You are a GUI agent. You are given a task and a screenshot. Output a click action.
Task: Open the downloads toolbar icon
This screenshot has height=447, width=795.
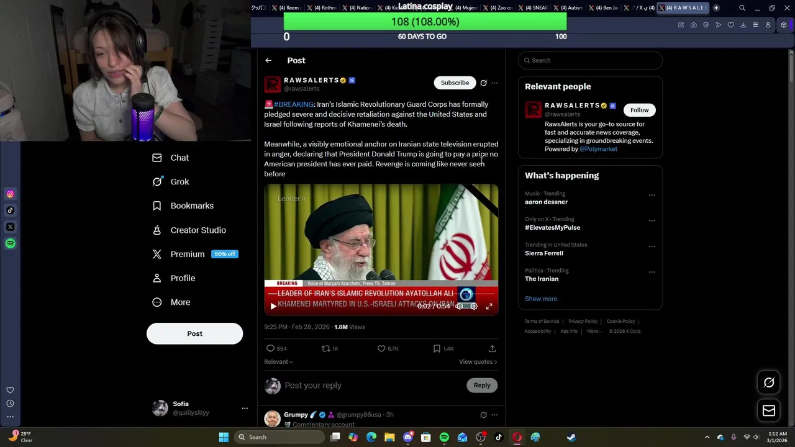[743, 25]
